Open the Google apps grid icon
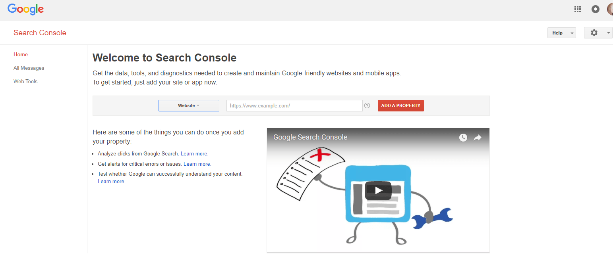The image size is (613, 274). 578,9
